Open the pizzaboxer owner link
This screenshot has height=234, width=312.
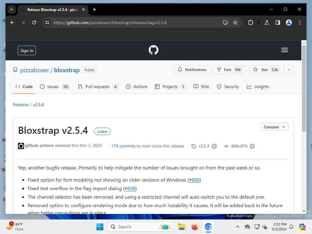tap(35, 70)
